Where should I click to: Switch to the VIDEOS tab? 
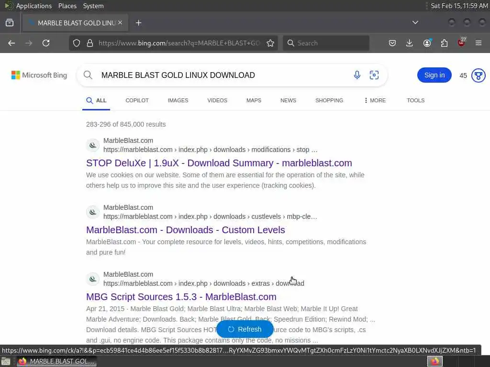217,100
